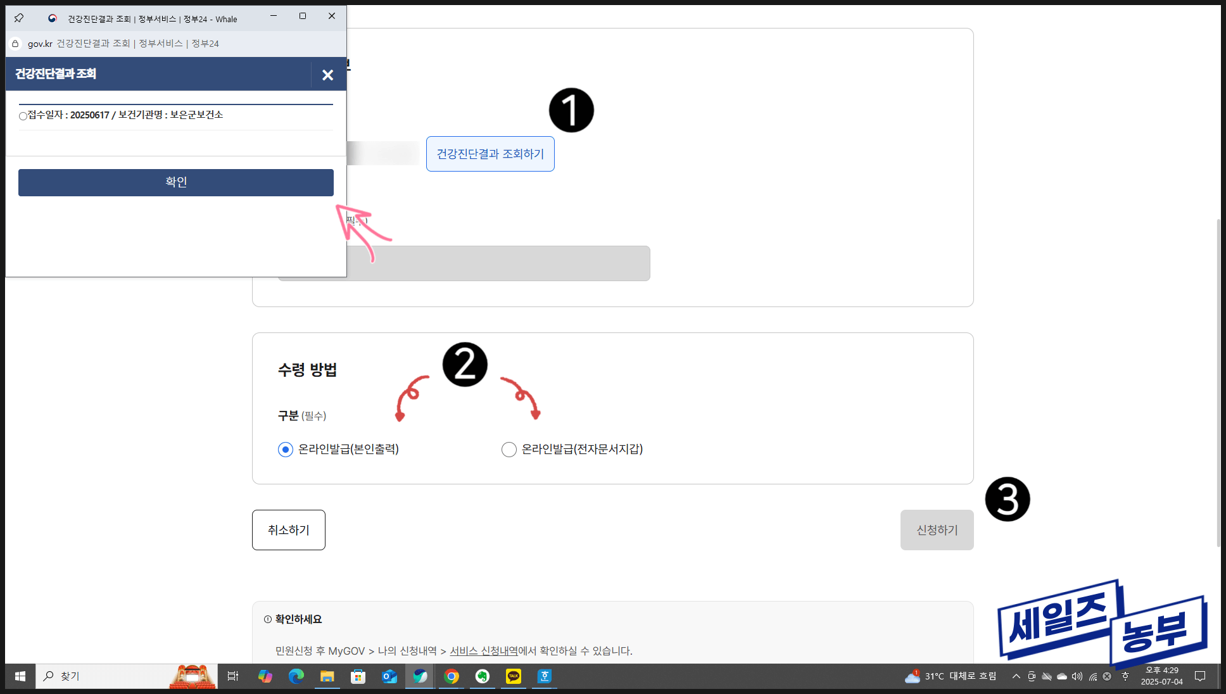1226x694 pixels.
Task: Open the KakaoTalk taskbar icon
Action: pos(514,676)
